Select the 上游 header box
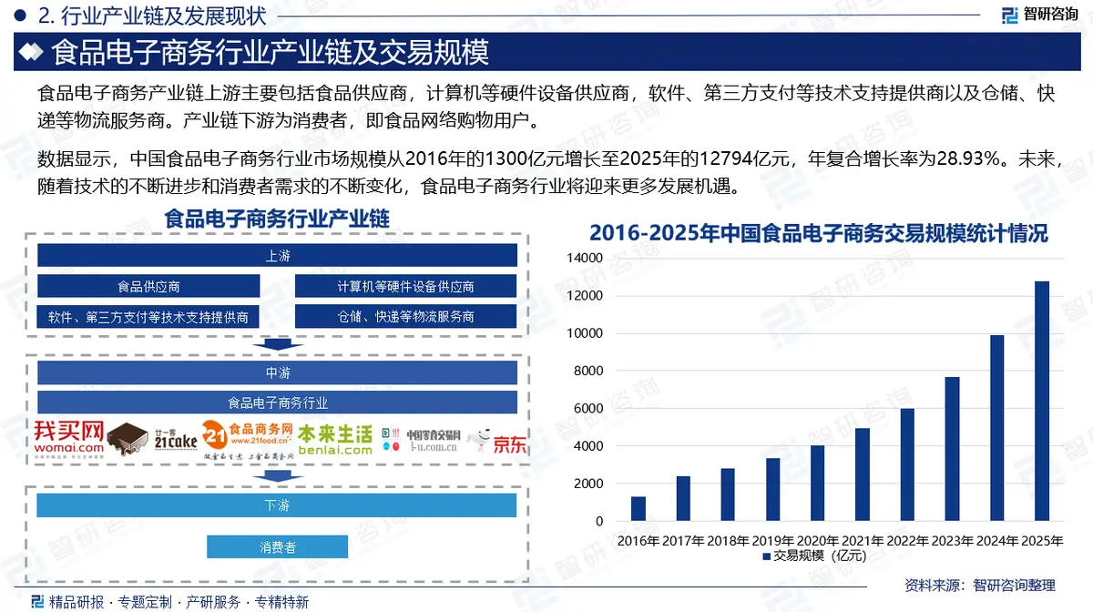Screen dimensions: 1093x612 click(x=277, y=256)
